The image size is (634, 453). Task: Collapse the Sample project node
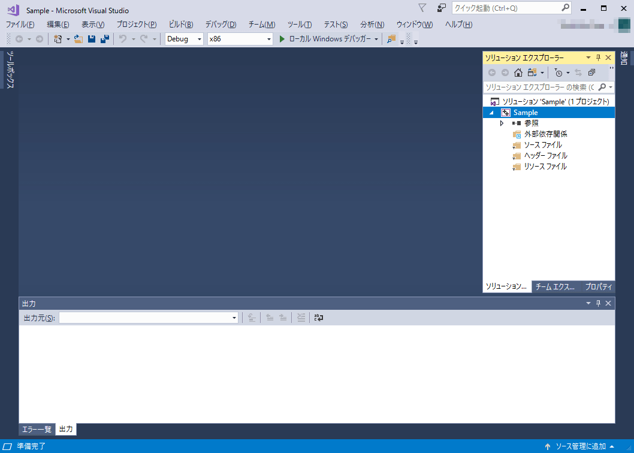491,113
